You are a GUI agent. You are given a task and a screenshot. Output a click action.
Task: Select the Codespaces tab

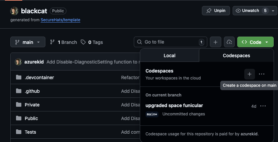point(236,56)
